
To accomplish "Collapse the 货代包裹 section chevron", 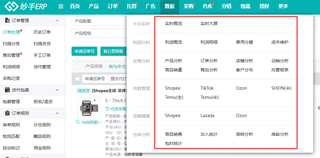I will click(x=57, y=90).
